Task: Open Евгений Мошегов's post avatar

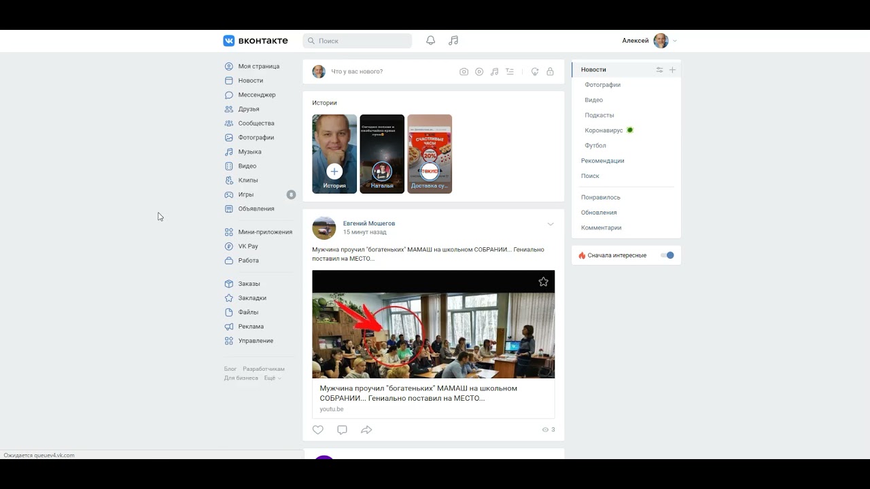Action: [324, 228]
